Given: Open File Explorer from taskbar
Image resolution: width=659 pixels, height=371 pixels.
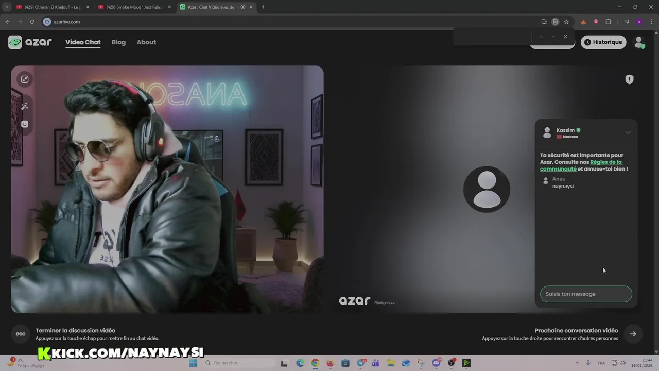Looking at the screenshot, I should click(x=391, y=363).
